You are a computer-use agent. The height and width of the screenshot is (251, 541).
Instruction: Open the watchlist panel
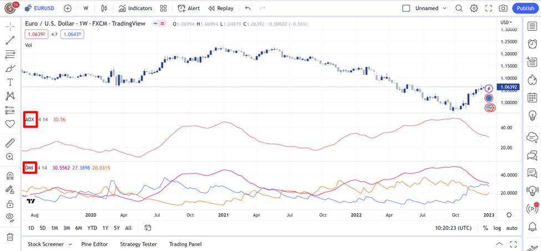532,26
